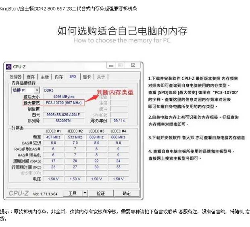Click the 4096 MBytes module size value
The height and width of the screenshot is (227, 250).
64,97
